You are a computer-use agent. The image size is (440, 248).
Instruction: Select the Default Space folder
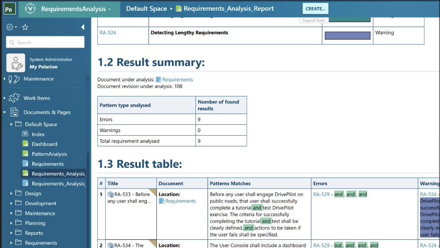click(41, 124)
